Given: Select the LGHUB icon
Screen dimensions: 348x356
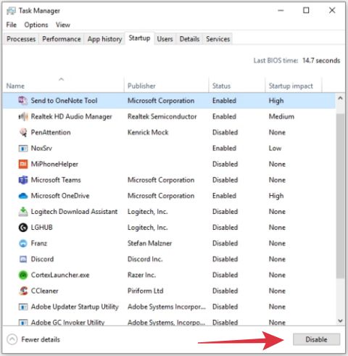Looking at the screenshot, I should coord(23,228).
